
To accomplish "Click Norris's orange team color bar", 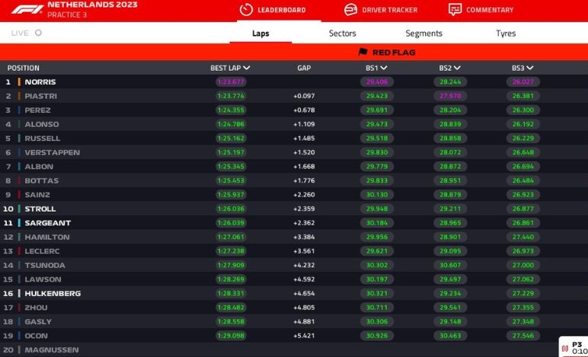I will (x=19, y=82).
